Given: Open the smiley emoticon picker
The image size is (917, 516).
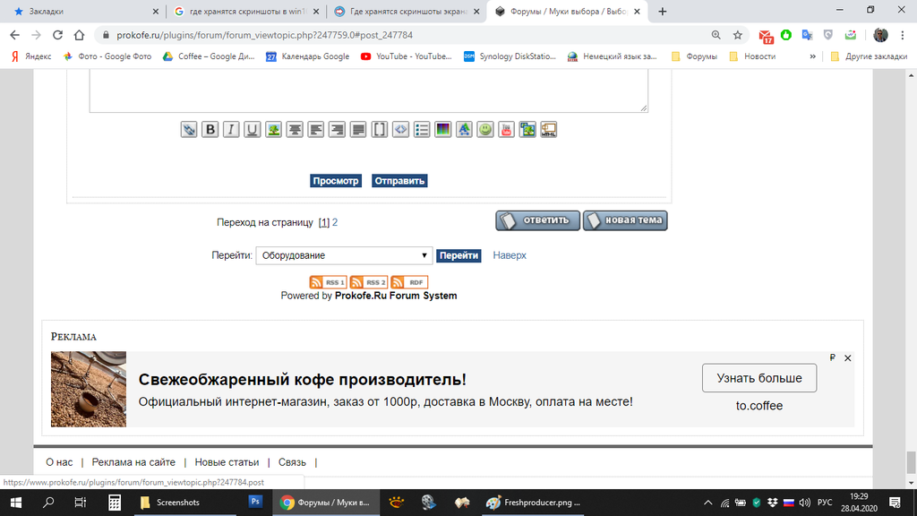Looking at the screenshot, I should click(484, 129).
